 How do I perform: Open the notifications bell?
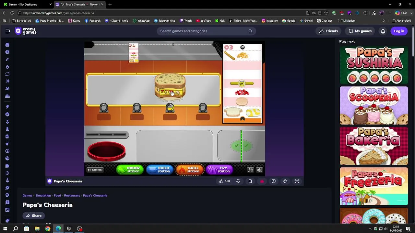(383, 31)
